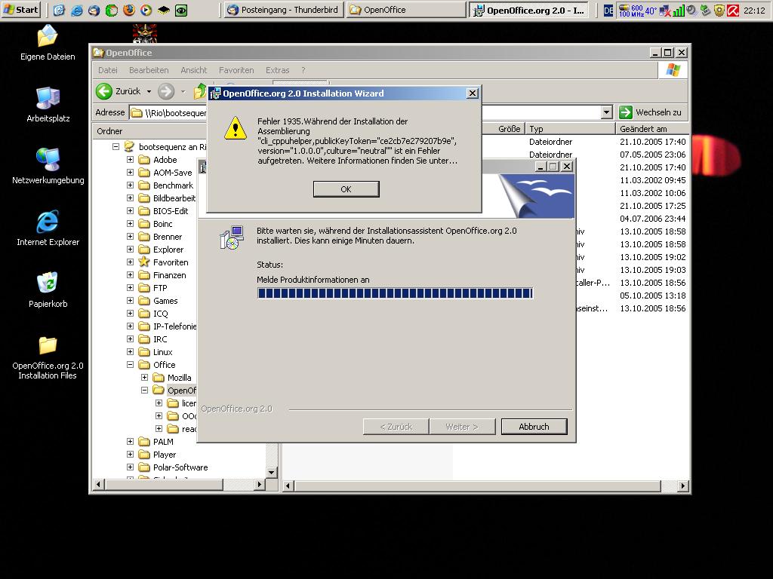Click the Firefox quick launch icon
Image resolution: width=773 pixels, height=579 pixels.
(x=128, y=10)
